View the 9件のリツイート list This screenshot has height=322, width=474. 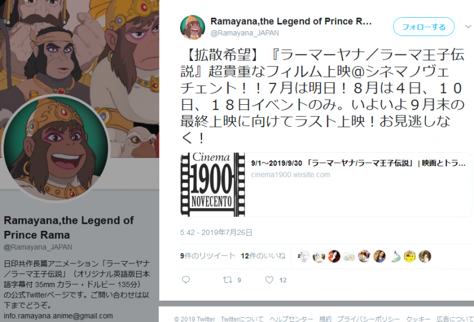pyautogui.click(x=208, y=256)
